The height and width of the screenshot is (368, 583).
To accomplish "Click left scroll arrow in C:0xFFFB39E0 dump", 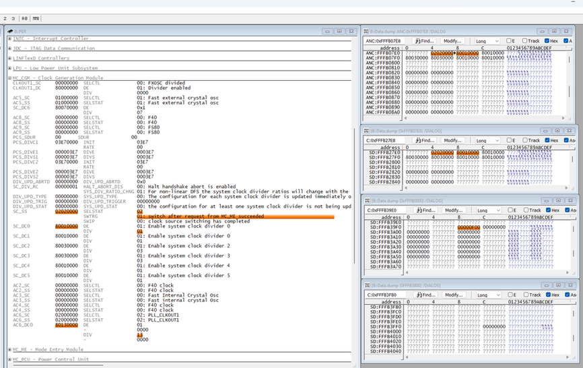I will click(x=407, y=272).
